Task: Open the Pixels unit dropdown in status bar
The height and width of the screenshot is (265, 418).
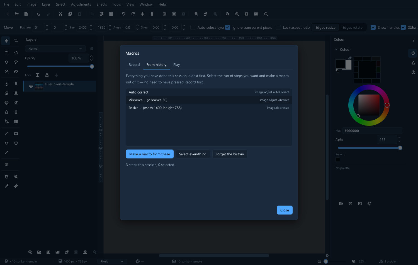Action: tap(112, 261)
